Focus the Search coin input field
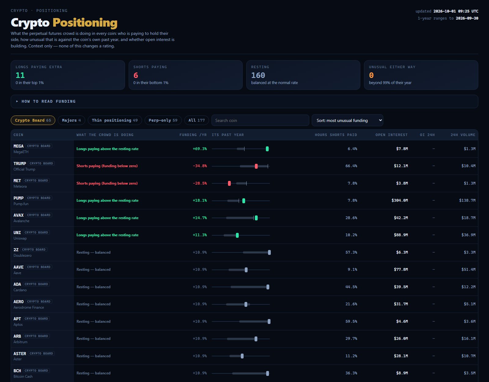The image size is (489, 382). (260, 120)
